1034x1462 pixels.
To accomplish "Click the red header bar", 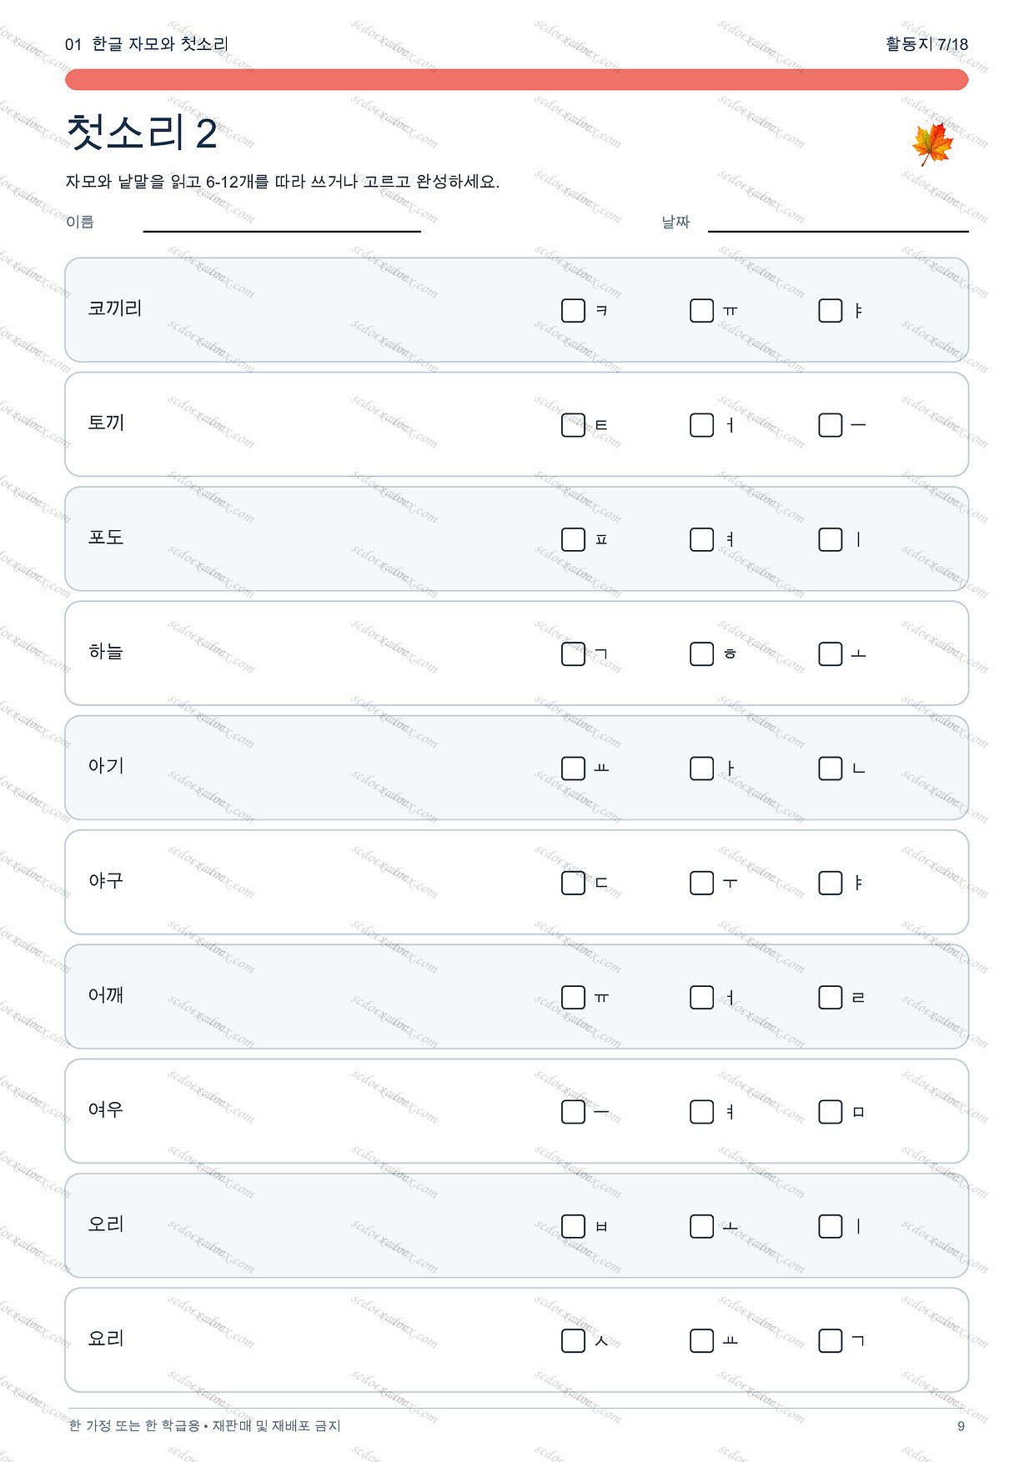I will (517, 79).
